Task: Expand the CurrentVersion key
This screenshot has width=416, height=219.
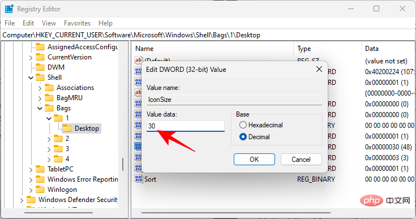Action: click(31, 57)
